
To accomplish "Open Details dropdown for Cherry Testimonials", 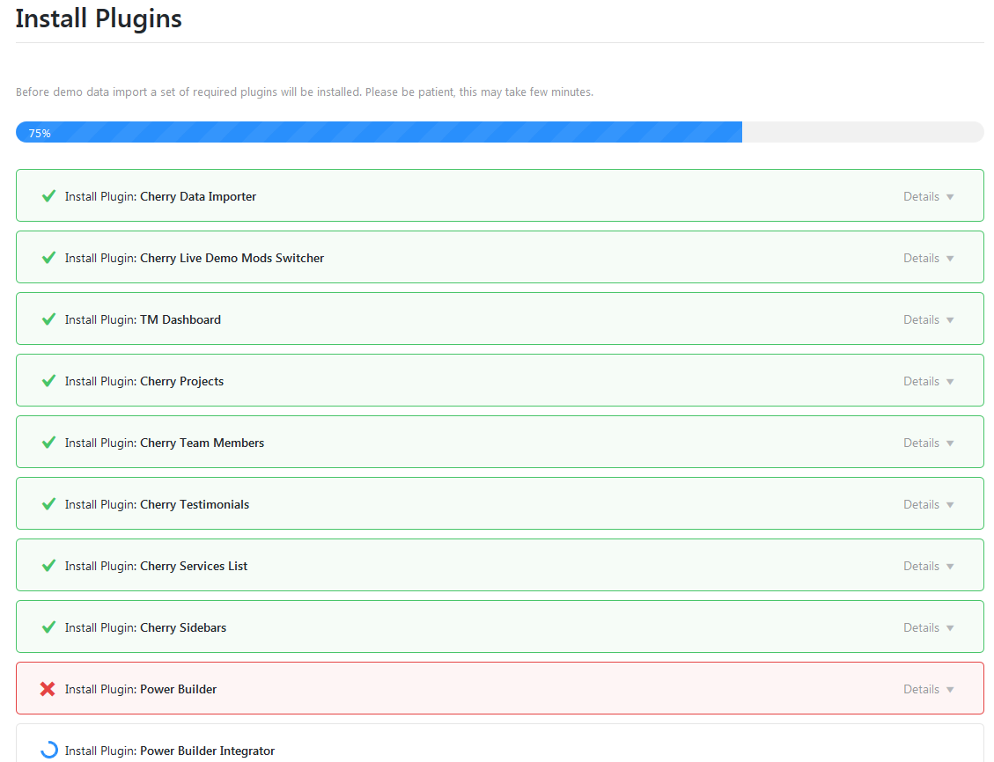I will (928, 504).
